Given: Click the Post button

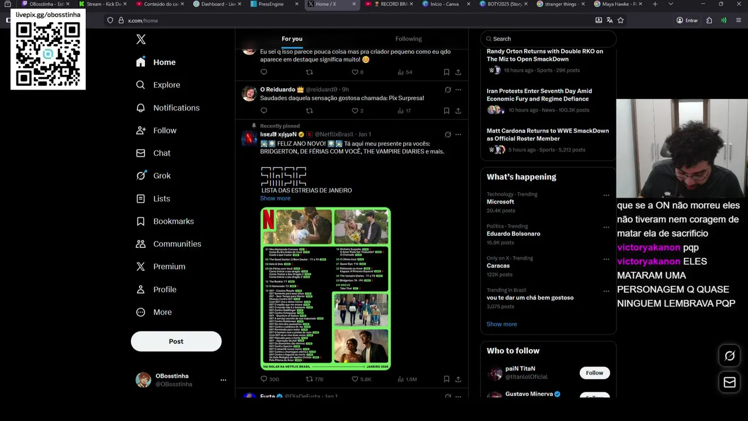Looking at the screenshot, I should (176, 341).
